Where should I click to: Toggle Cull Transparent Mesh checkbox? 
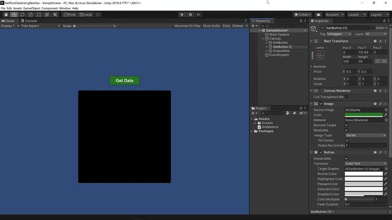click(346, 97)
